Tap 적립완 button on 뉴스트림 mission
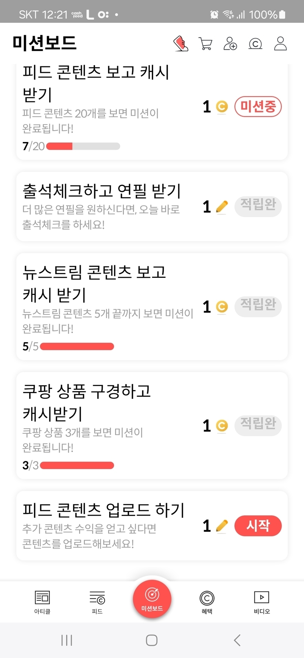The width and height of the screenshot is (304, 658). click(x=258, y=306)
